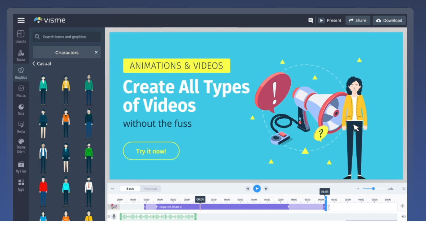Remove the Characters filter tag

[x=96, y=52]
